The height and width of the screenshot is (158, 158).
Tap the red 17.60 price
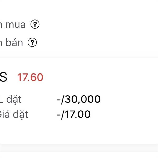click(x=30, y=77)
